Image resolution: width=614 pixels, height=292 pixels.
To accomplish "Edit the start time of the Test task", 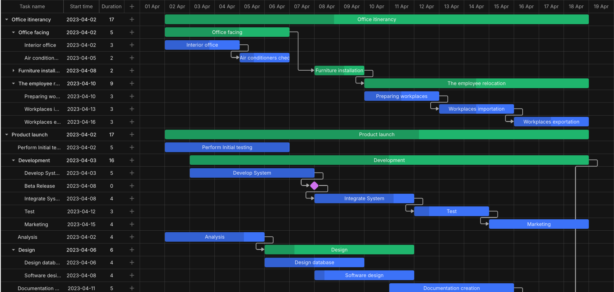I will (x=81, y=211).
